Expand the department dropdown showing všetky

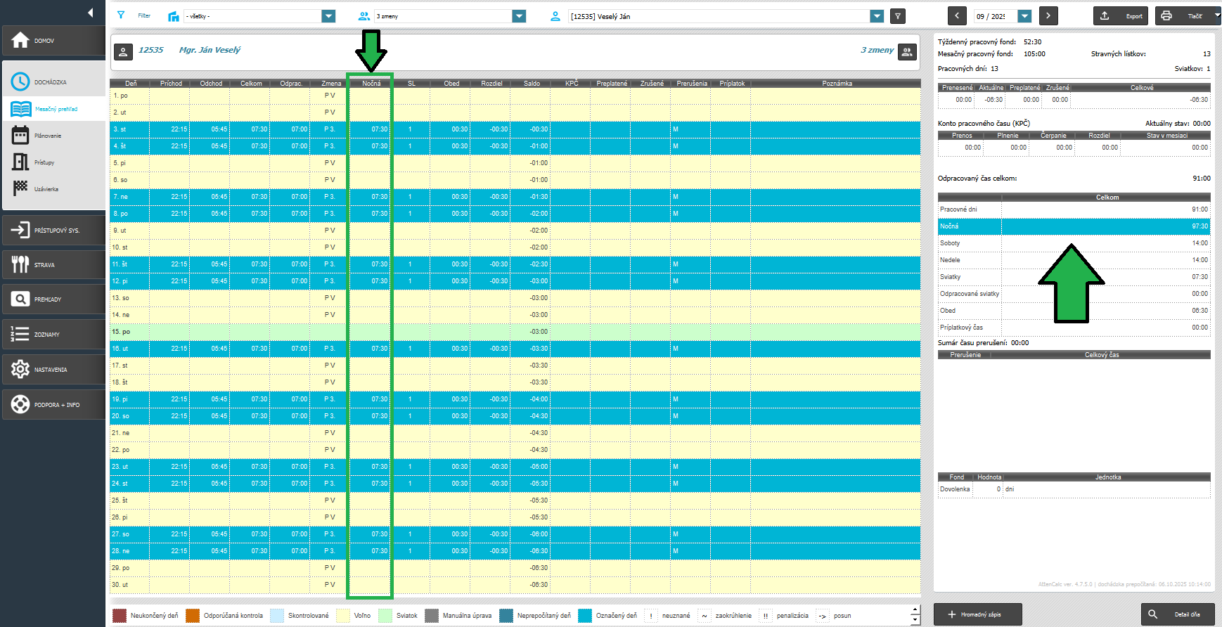click(328, 16)
